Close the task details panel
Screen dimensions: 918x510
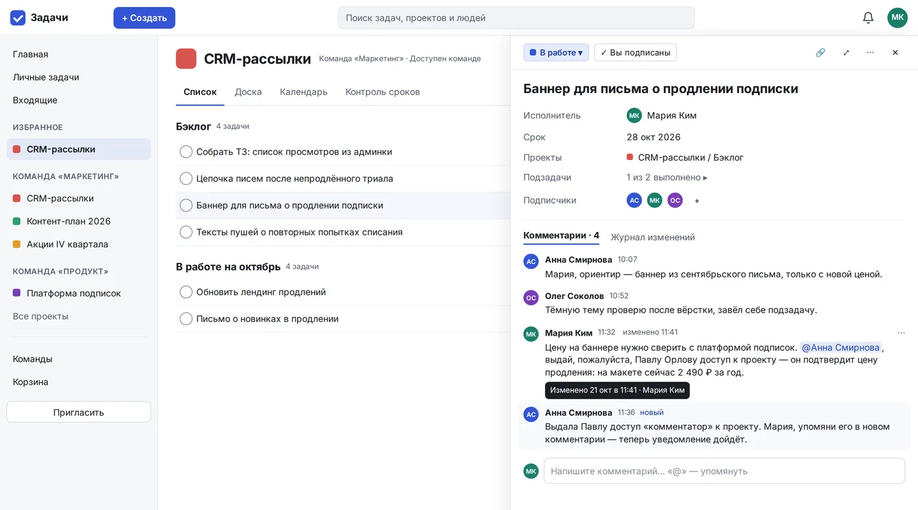895,52
